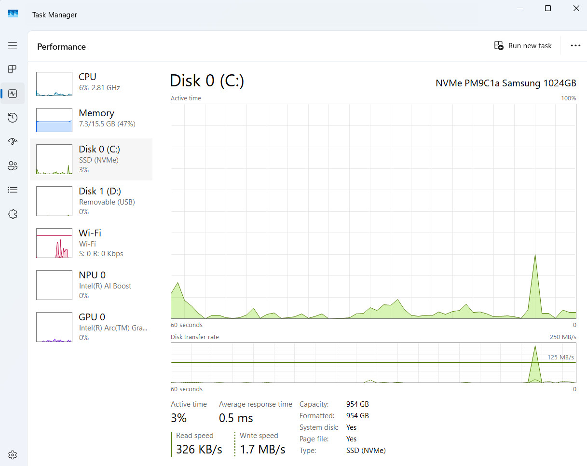Open the Startup apps page icon
The height and width of the screenshot is (466, 587).
pos(13,142)
